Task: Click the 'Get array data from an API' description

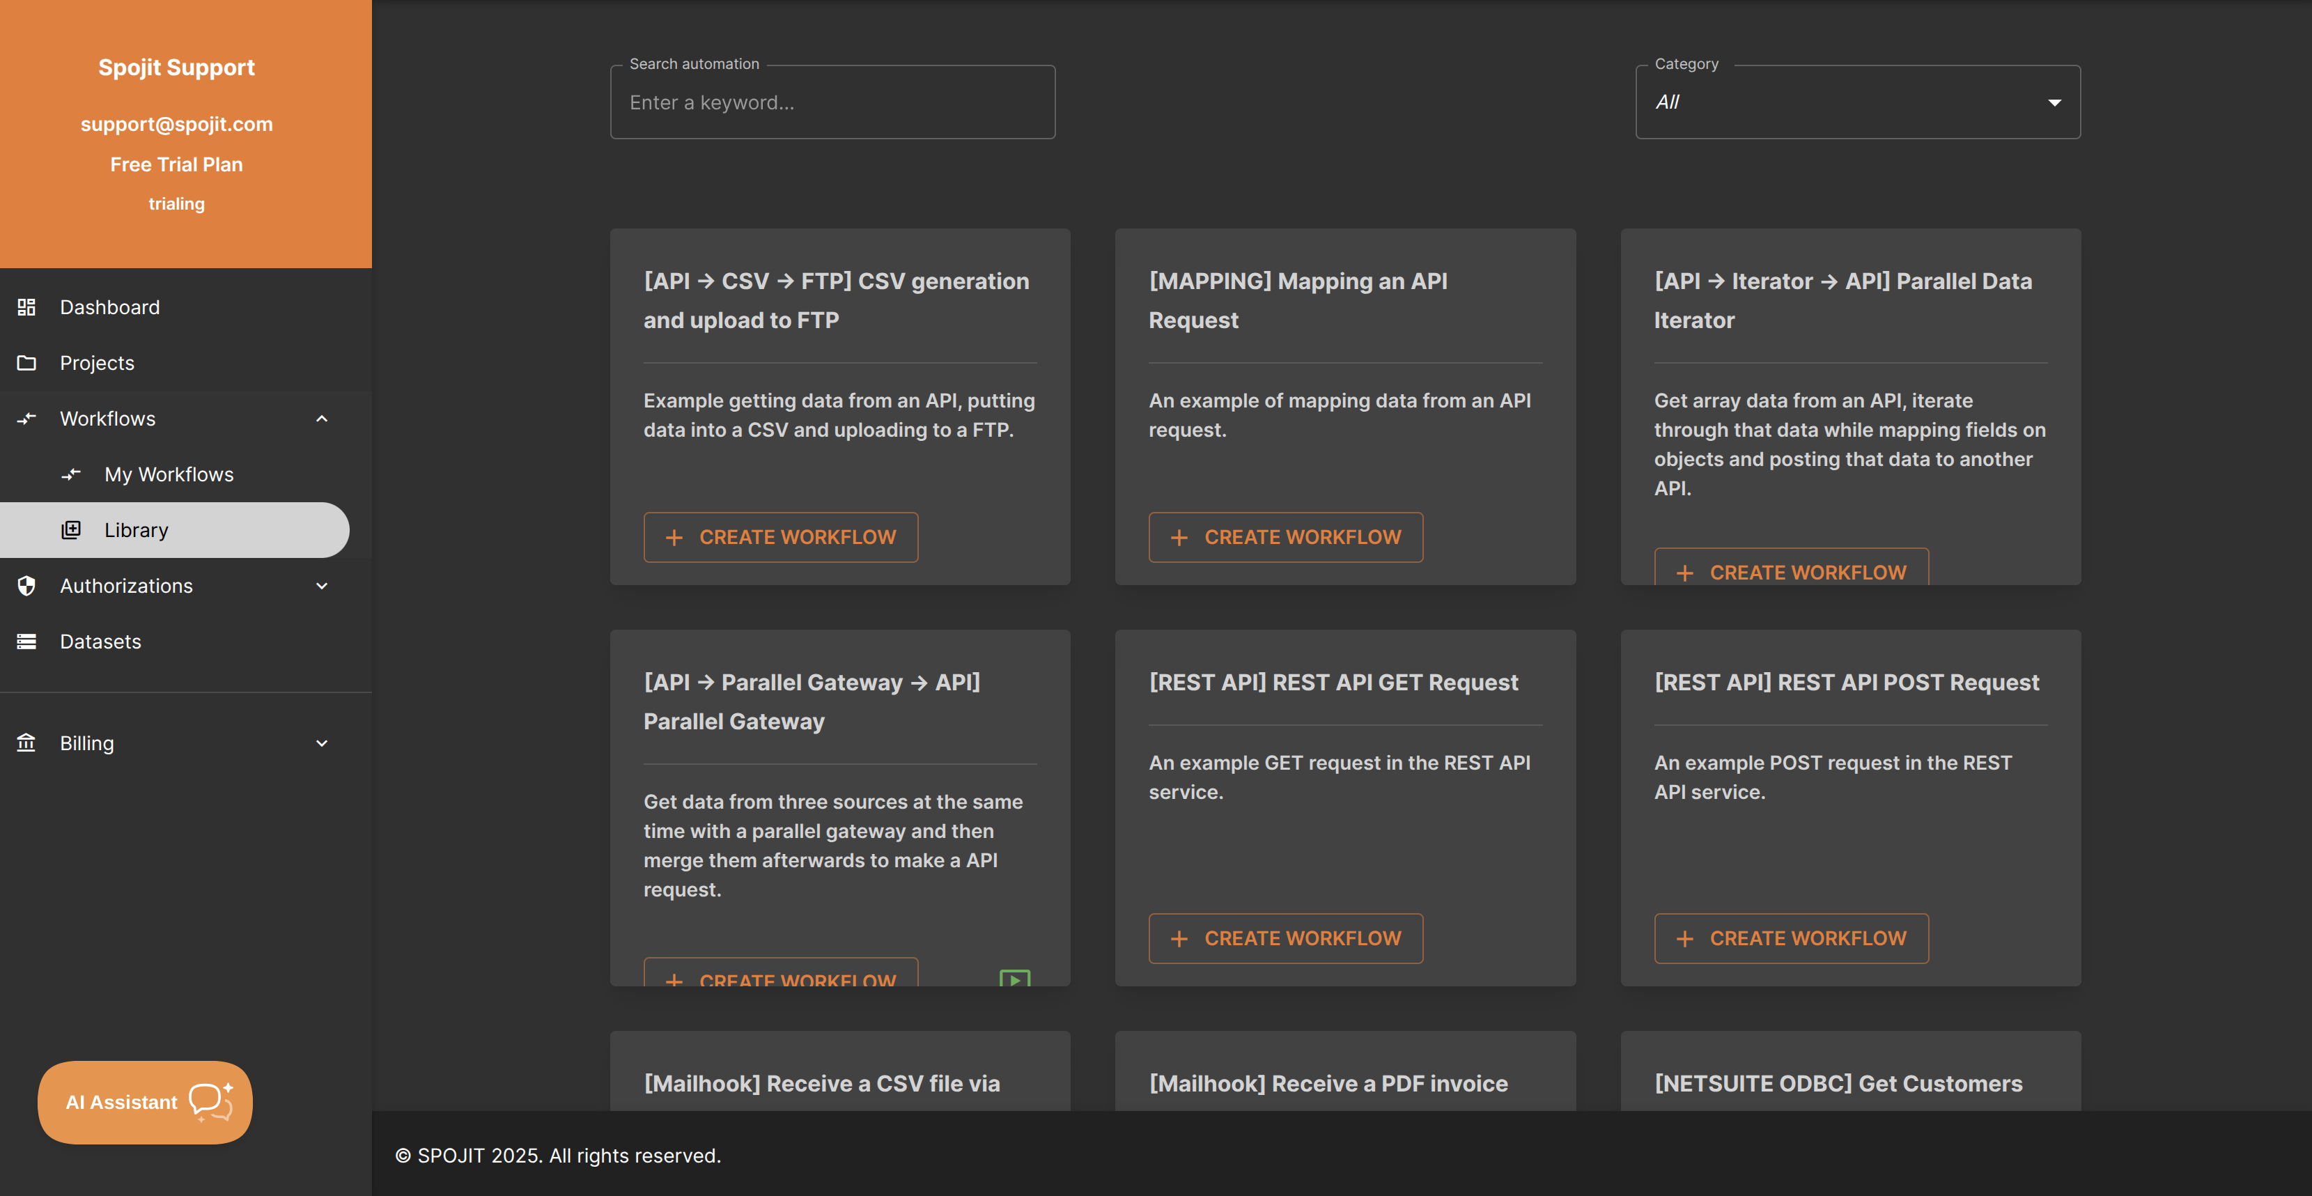Action: [1849, 444]
